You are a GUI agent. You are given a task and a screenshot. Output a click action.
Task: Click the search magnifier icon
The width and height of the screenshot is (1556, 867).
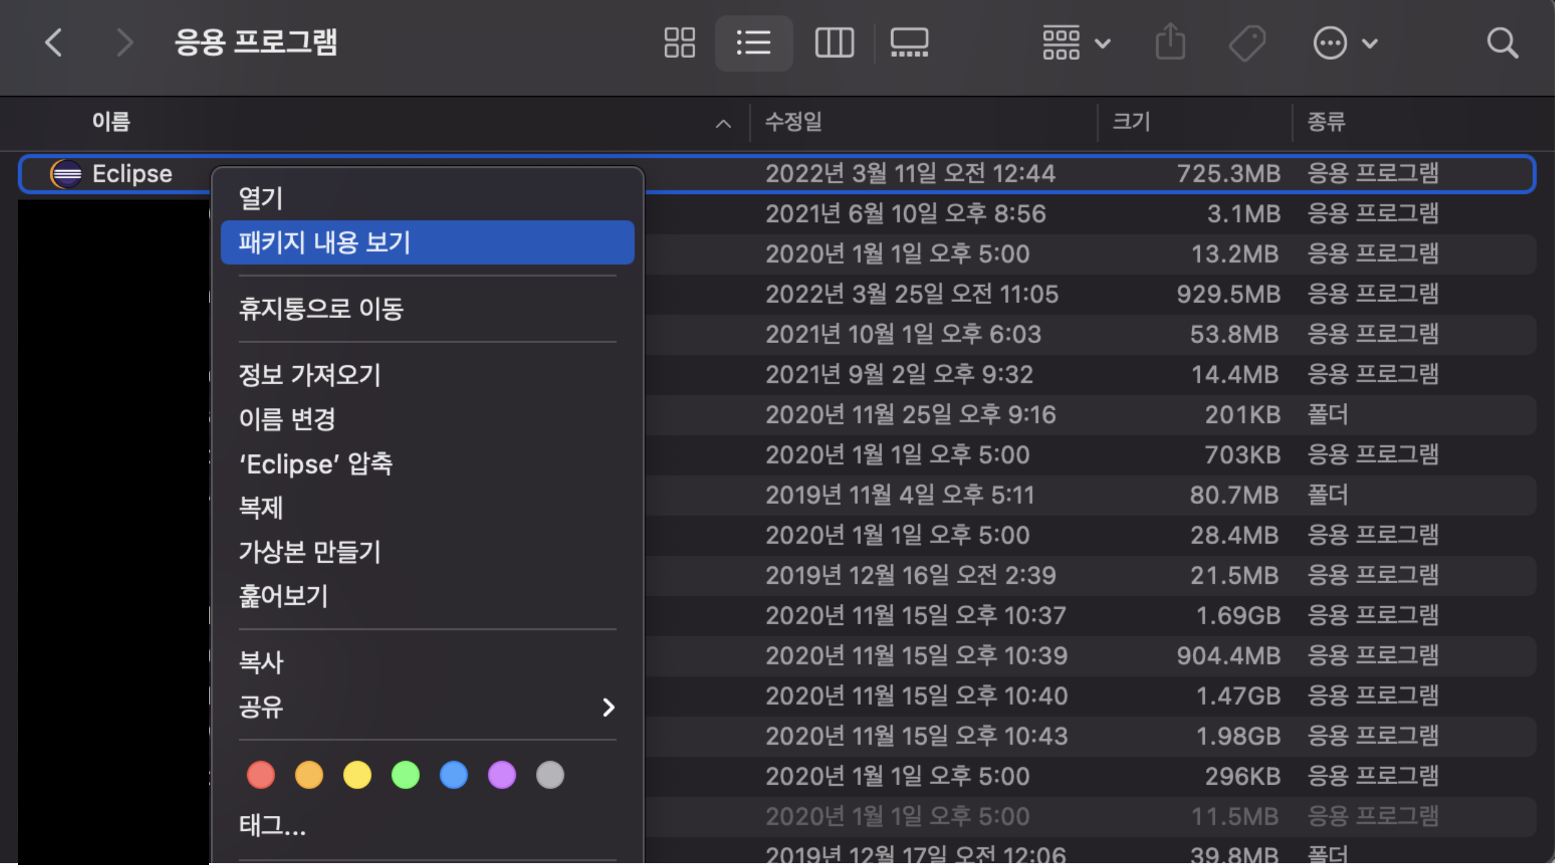pyautogui.click(x=1502, y=43)
